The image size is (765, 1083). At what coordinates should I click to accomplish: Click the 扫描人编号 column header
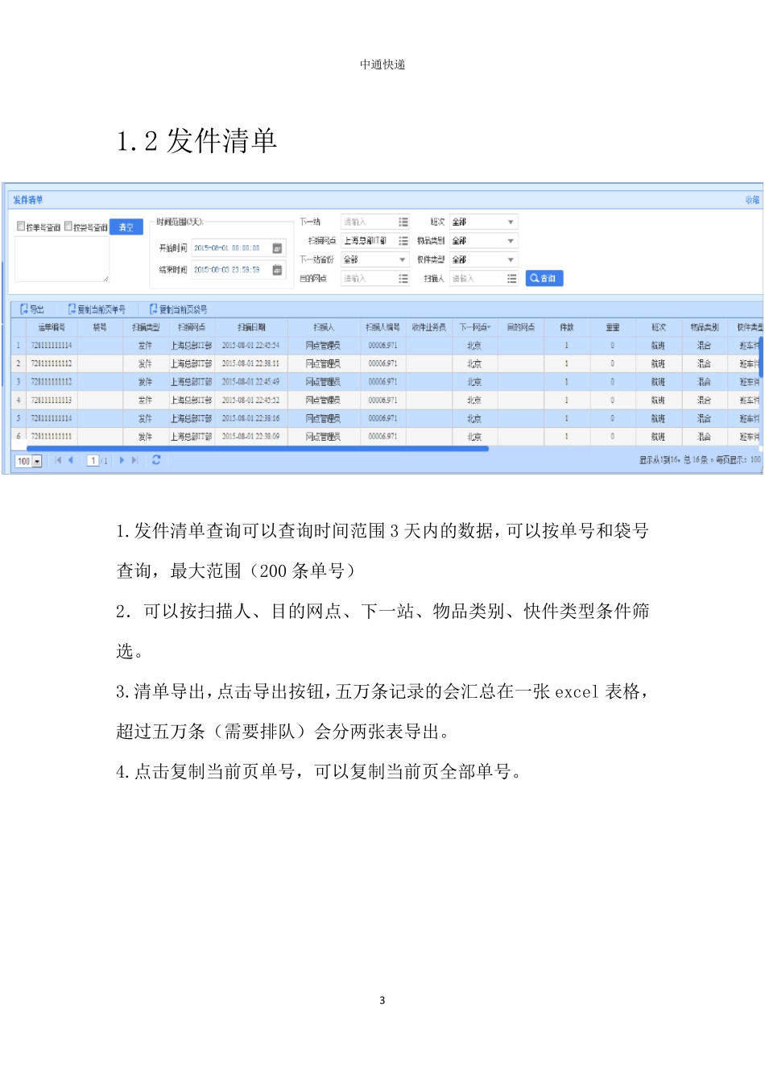point(382,327)
